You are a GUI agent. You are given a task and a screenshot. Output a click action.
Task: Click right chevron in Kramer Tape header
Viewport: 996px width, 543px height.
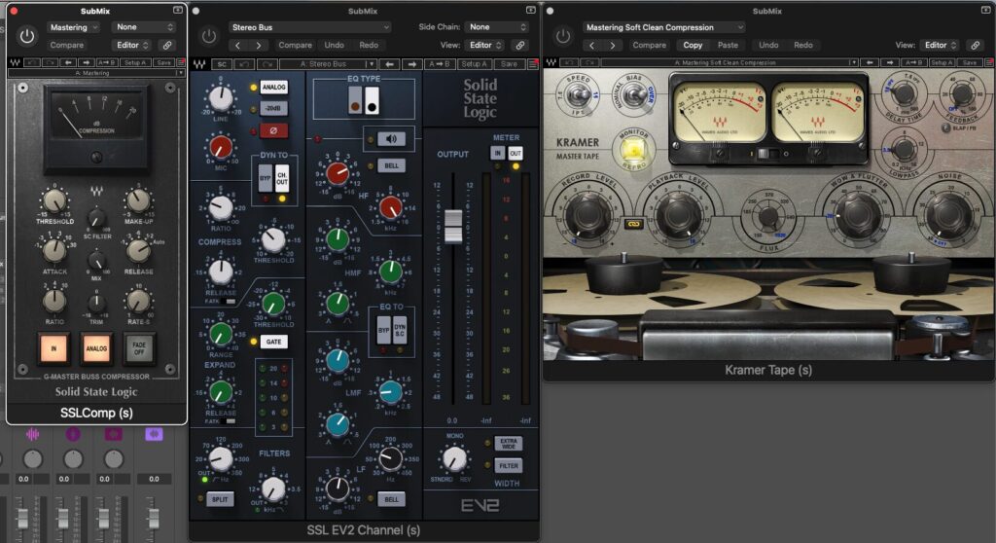coord(612,45)
